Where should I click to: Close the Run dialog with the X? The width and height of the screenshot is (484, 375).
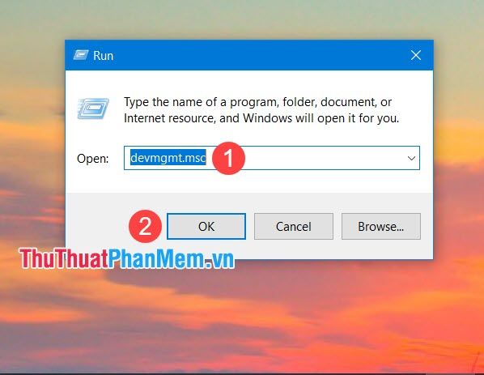416,55
